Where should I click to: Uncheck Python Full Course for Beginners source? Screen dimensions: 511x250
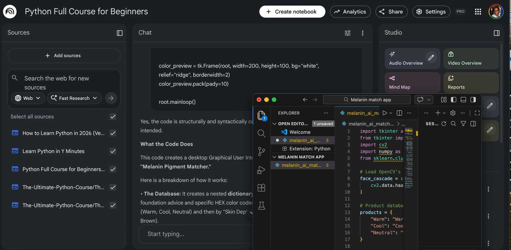click(x=113, y=169)
